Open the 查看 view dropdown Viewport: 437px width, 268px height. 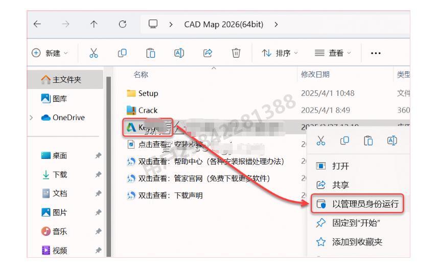coord(332,53)
